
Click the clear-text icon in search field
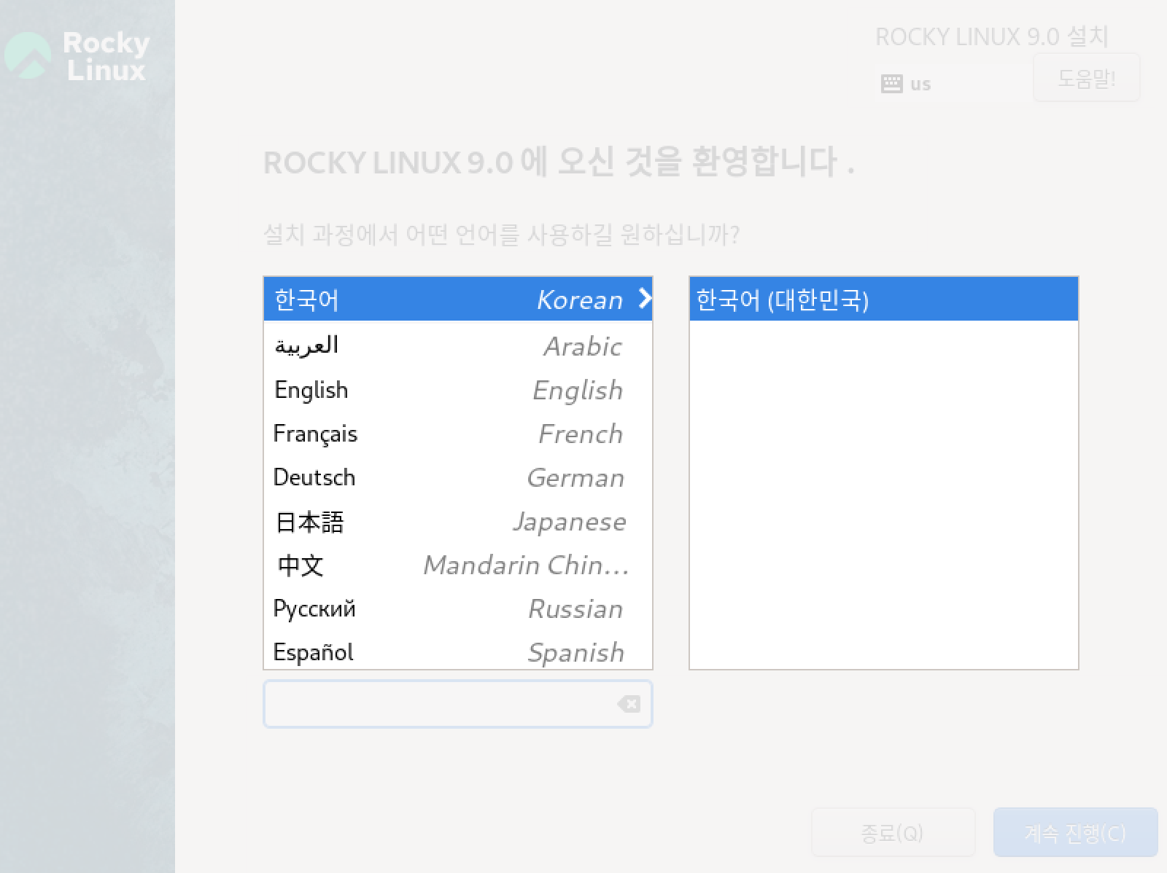629,704
